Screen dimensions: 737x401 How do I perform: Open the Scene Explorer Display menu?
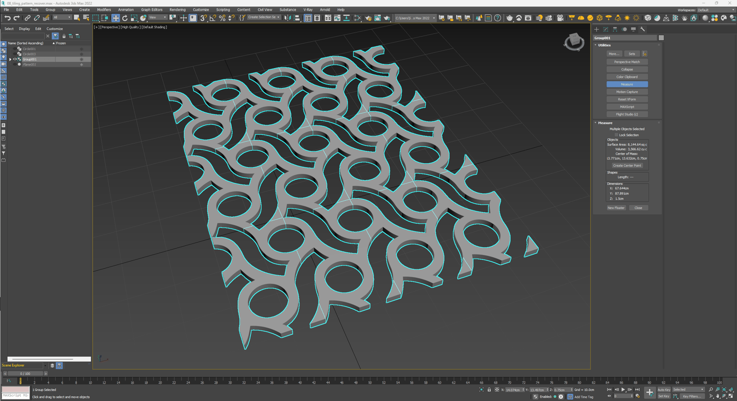pos(24,29)
